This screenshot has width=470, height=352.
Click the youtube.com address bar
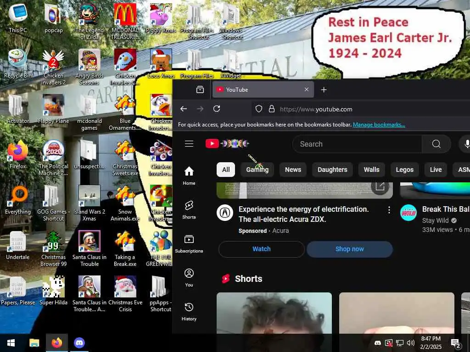316,109
